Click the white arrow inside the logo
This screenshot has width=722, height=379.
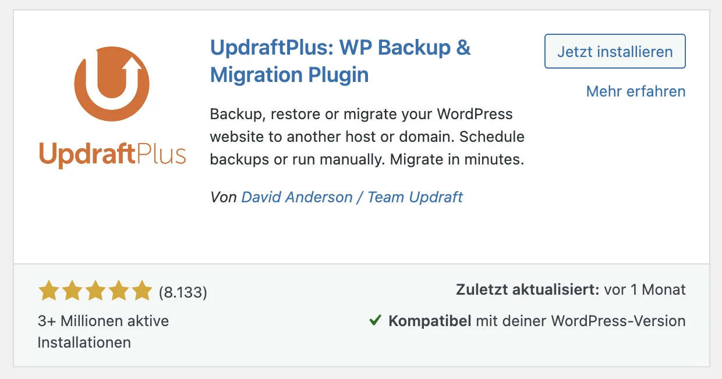pyautogui.click(x=133, y=65)
